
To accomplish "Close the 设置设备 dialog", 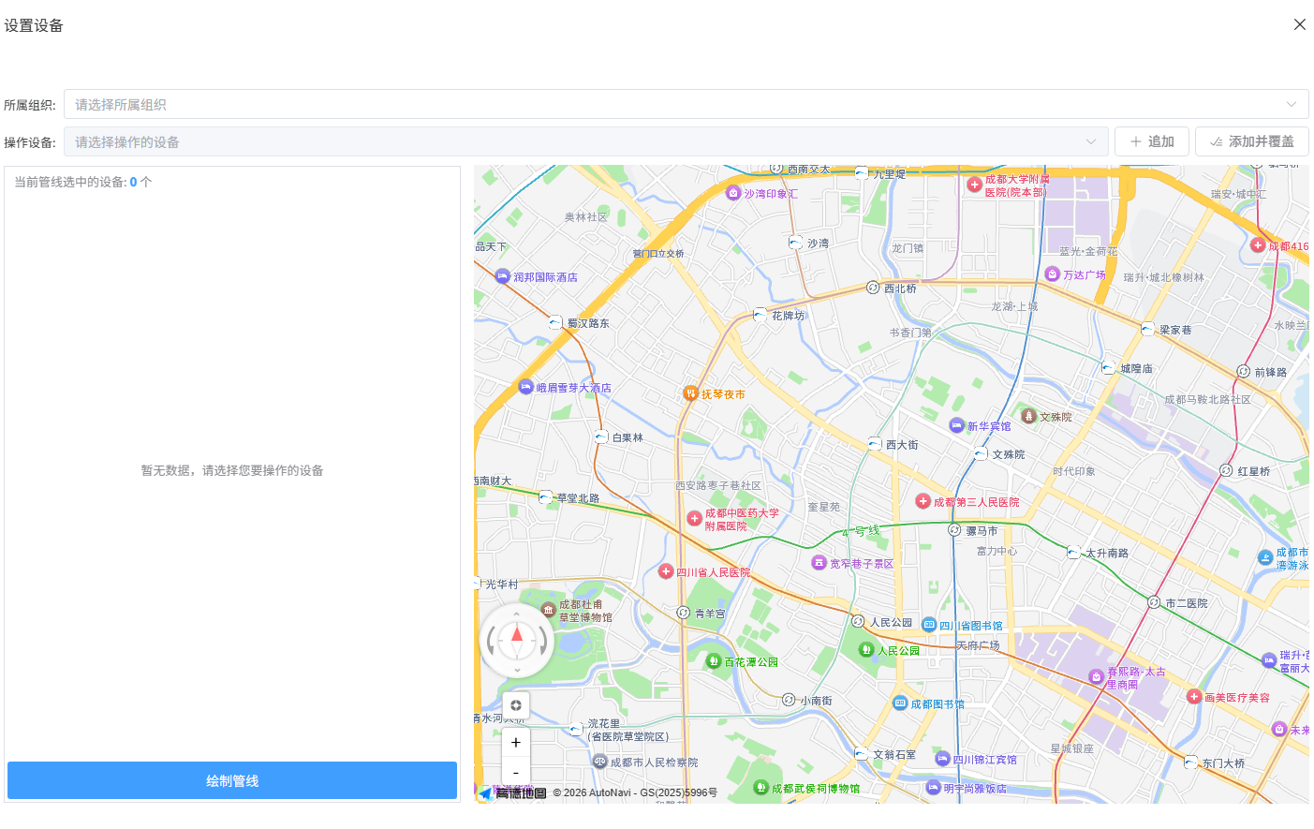I will [x=1299, y=24].
